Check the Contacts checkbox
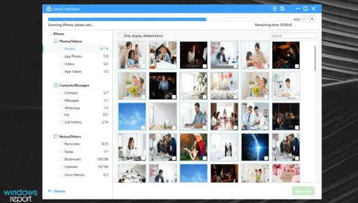Image resolution: width=358 pixels, height=203 pixels. point(61,93)
